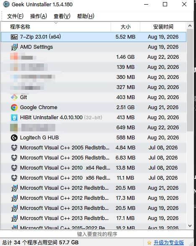Select the Git diamond icon
Image resolution: width=196 pixels, height=246 pixels.
[x=14, y=97]
